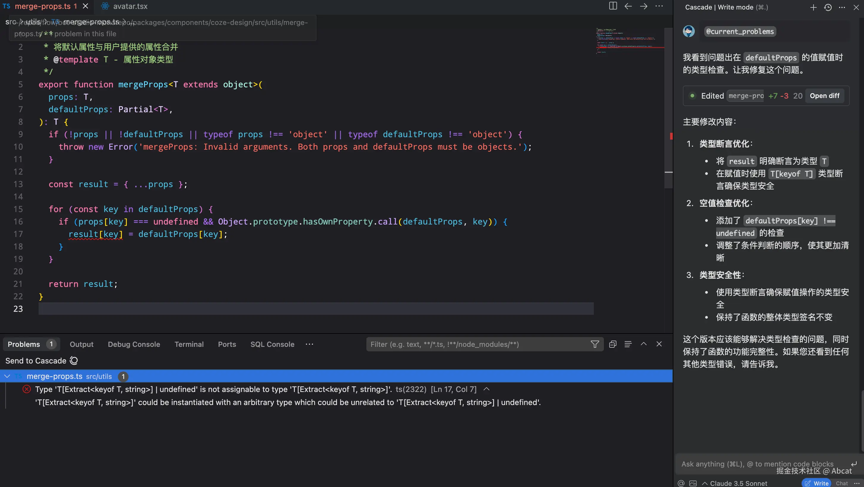Select the Write mode toggle
Viewport: 864px width, 487px height.
(x=817, y=483)
